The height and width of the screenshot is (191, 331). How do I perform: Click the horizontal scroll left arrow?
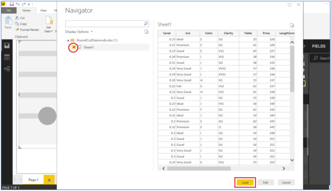(x=163, y=168)
